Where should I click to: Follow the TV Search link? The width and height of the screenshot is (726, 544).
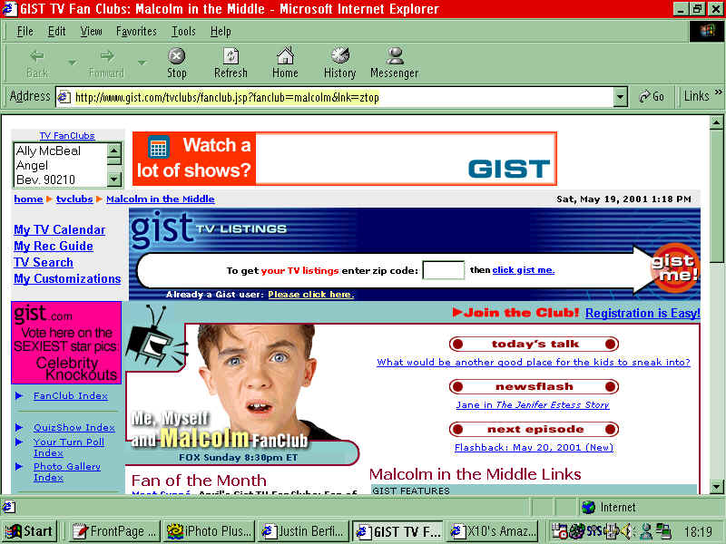click(44, 262)
